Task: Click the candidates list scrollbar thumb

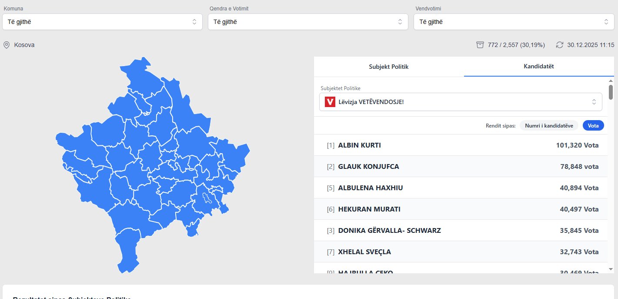Action: [611, 92]
